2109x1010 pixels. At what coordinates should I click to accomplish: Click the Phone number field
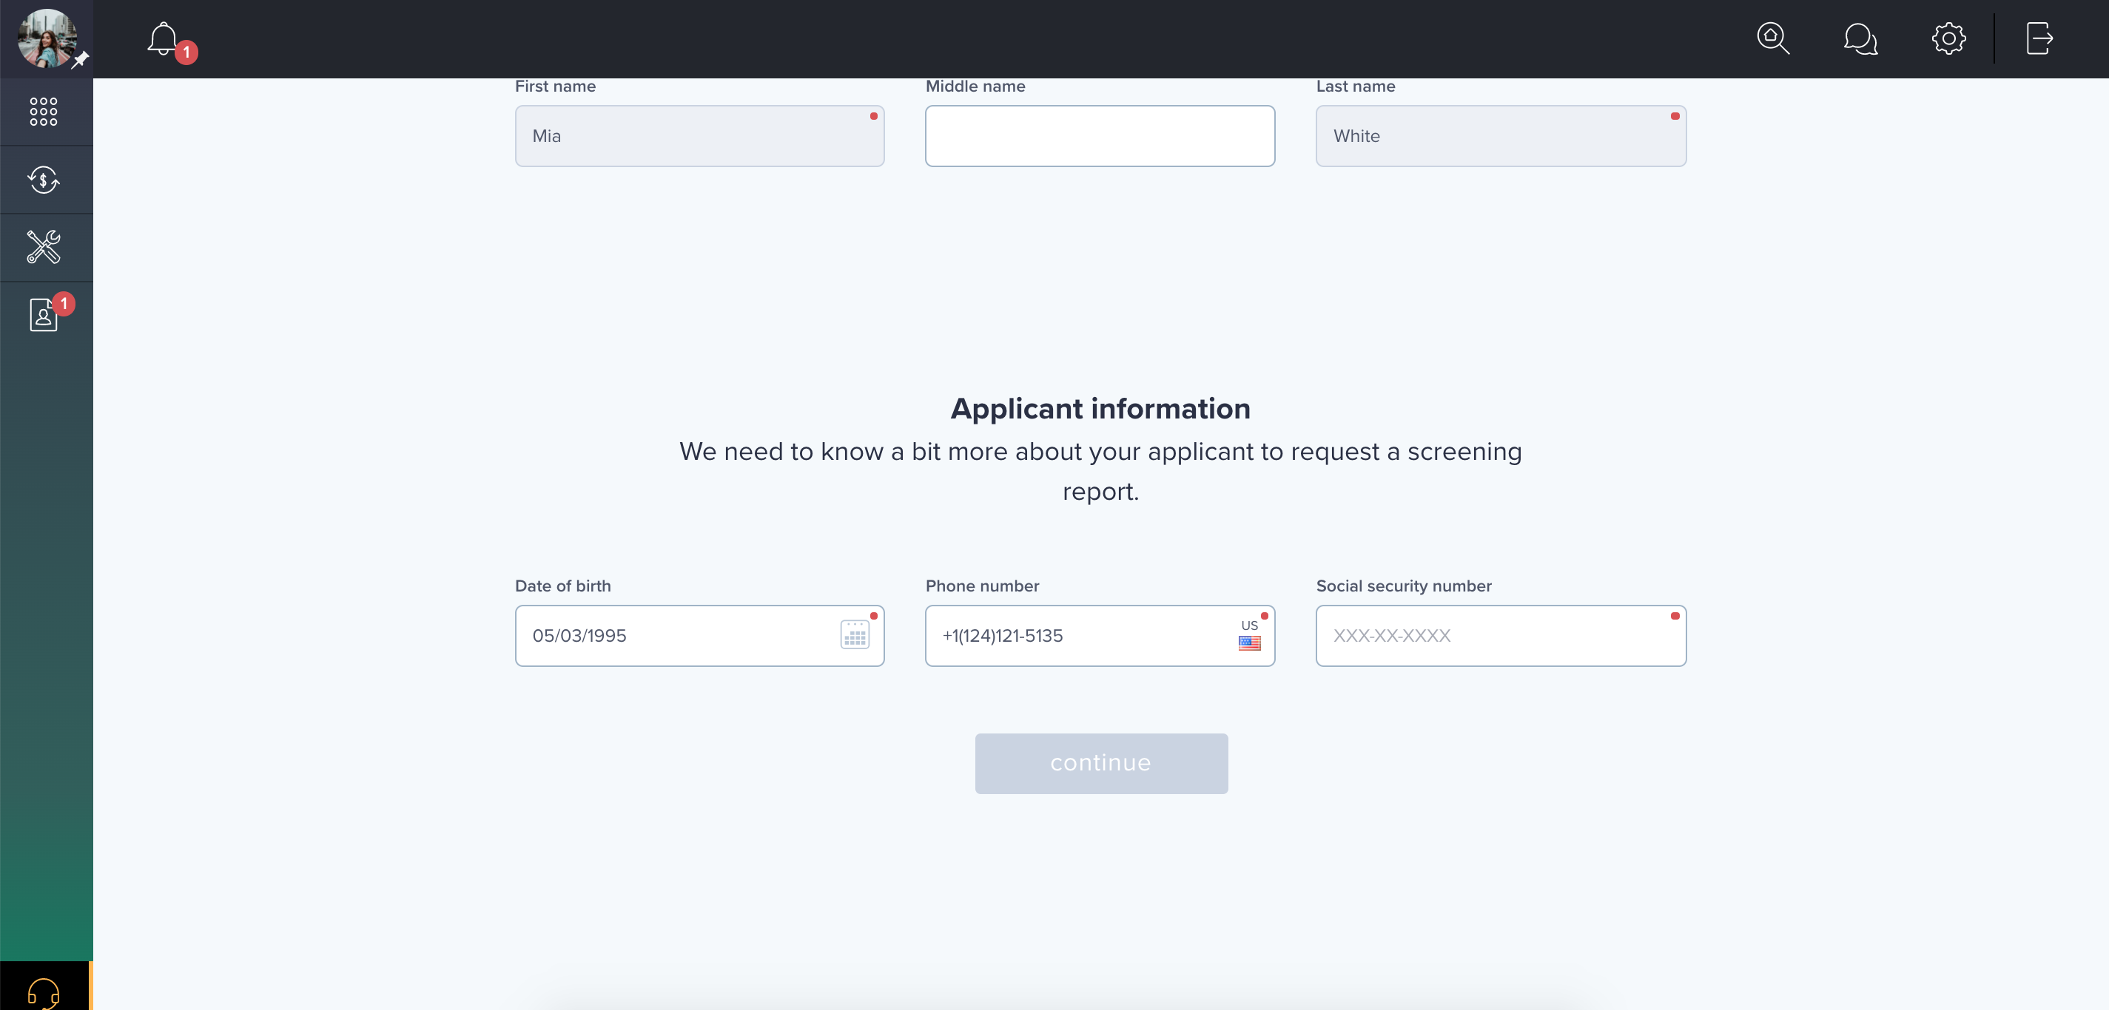pos(1100,635)
